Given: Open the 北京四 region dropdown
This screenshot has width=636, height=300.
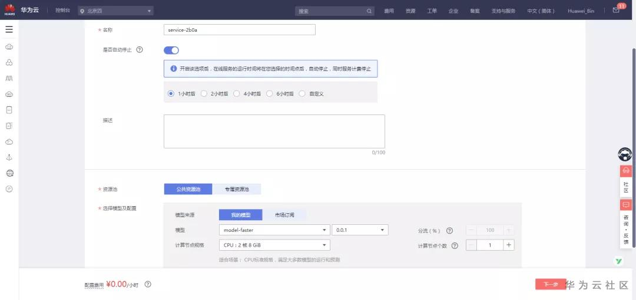Looking at the screenshot, I should pos(115,11).
